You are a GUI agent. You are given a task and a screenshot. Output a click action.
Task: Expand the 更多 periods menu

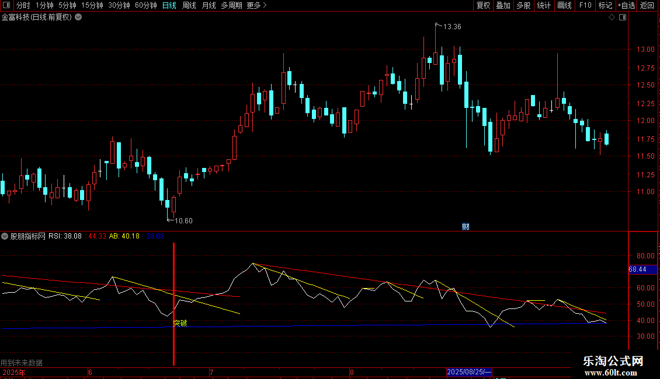257,5
